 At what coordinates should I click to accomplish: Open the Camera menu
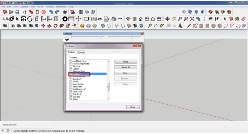(24, 7)
